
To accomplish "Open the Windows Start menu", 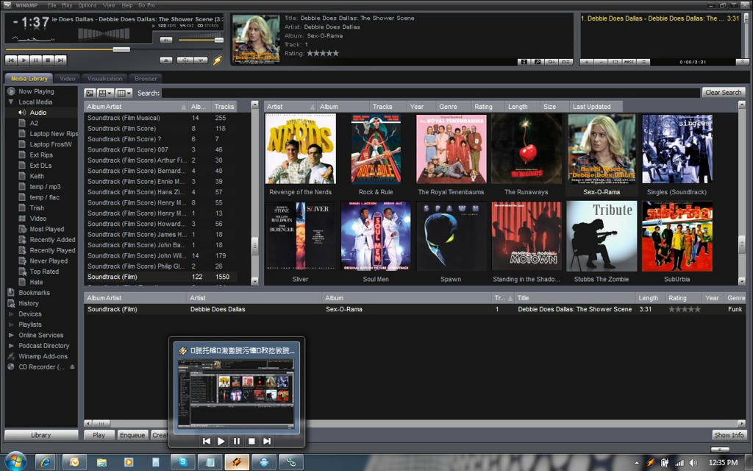I will (16, 462).
